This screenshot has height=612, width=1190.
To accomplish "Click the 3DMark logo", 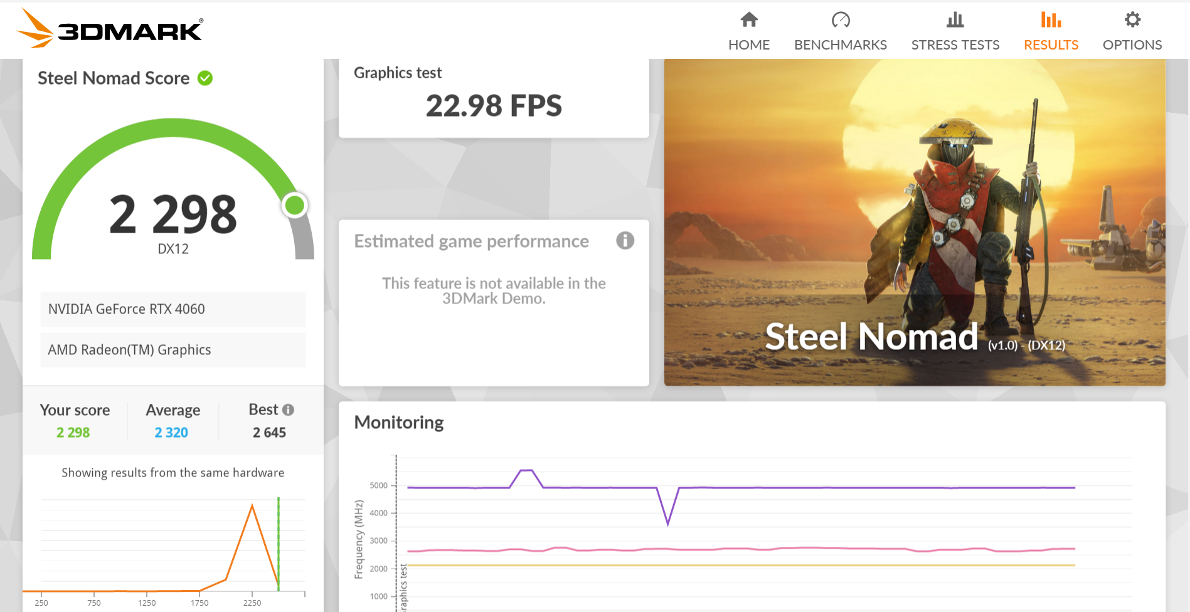I will [110, 29].
